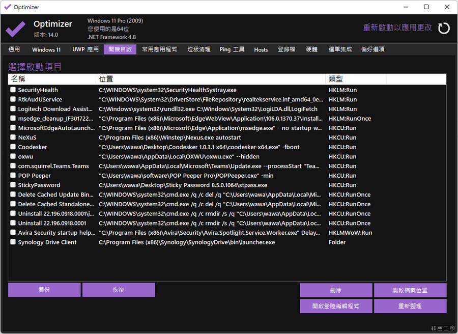The height and width of the screenshot is (334, 458).
Task: Click the 重新啟動以應用更改 link text
Action: click(x=397, y=27)
